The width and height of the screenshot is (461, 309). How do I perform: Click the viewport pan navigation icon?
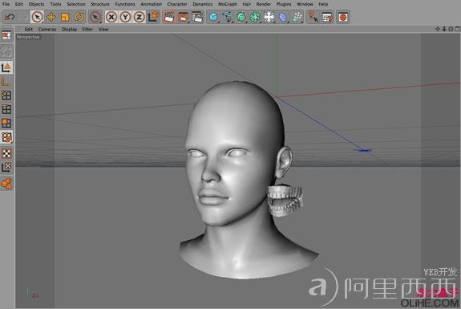[x=438, y=29]
